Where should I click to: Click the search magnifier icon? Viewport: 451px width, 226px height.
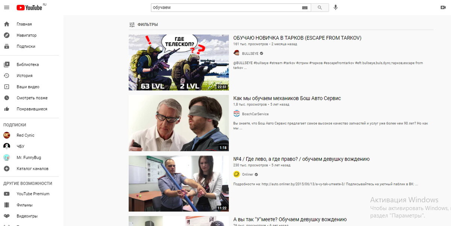pos(319,7)
